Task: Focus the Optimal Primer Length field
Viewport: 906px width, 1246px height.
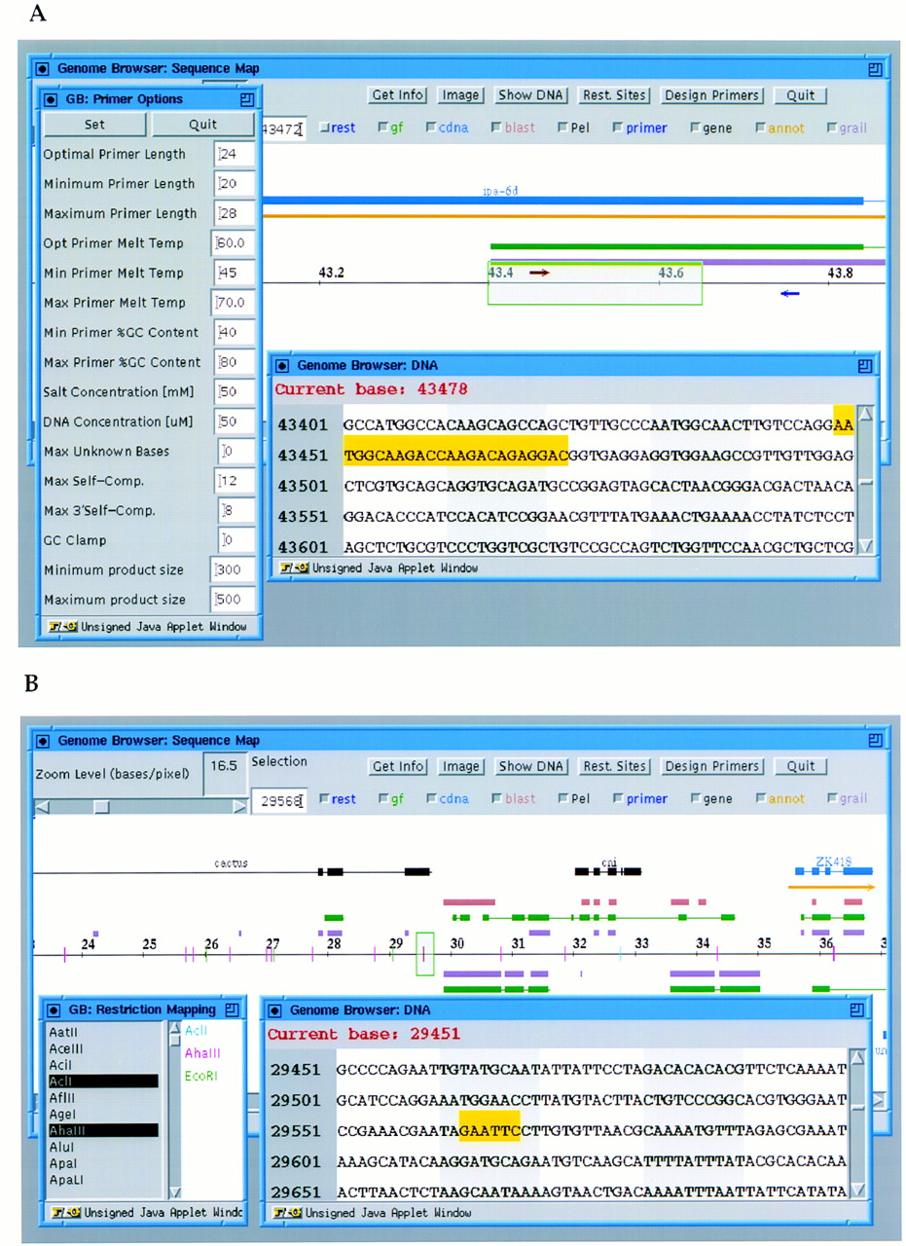Action: pyautogui.click(x=236, y=154)
